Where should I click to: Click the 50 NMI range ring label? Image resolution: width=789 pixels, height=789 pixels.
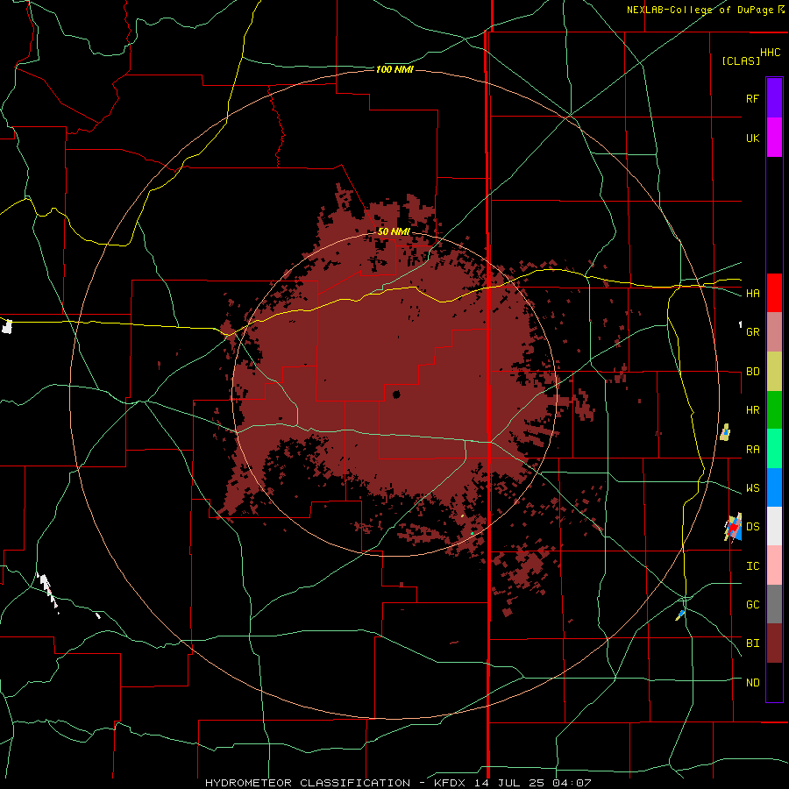tap(394, 232)
